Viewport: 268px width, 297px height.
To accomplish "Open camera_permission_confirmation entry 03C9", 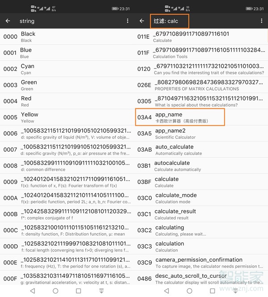I will pos(201,263).
